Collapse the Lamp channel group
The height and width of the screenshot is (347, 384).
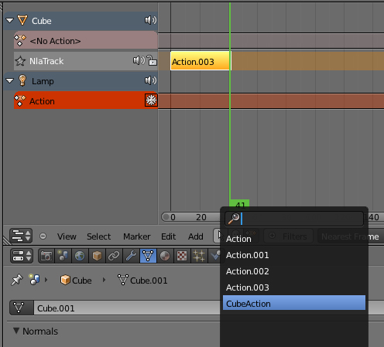tap(9, 81)
